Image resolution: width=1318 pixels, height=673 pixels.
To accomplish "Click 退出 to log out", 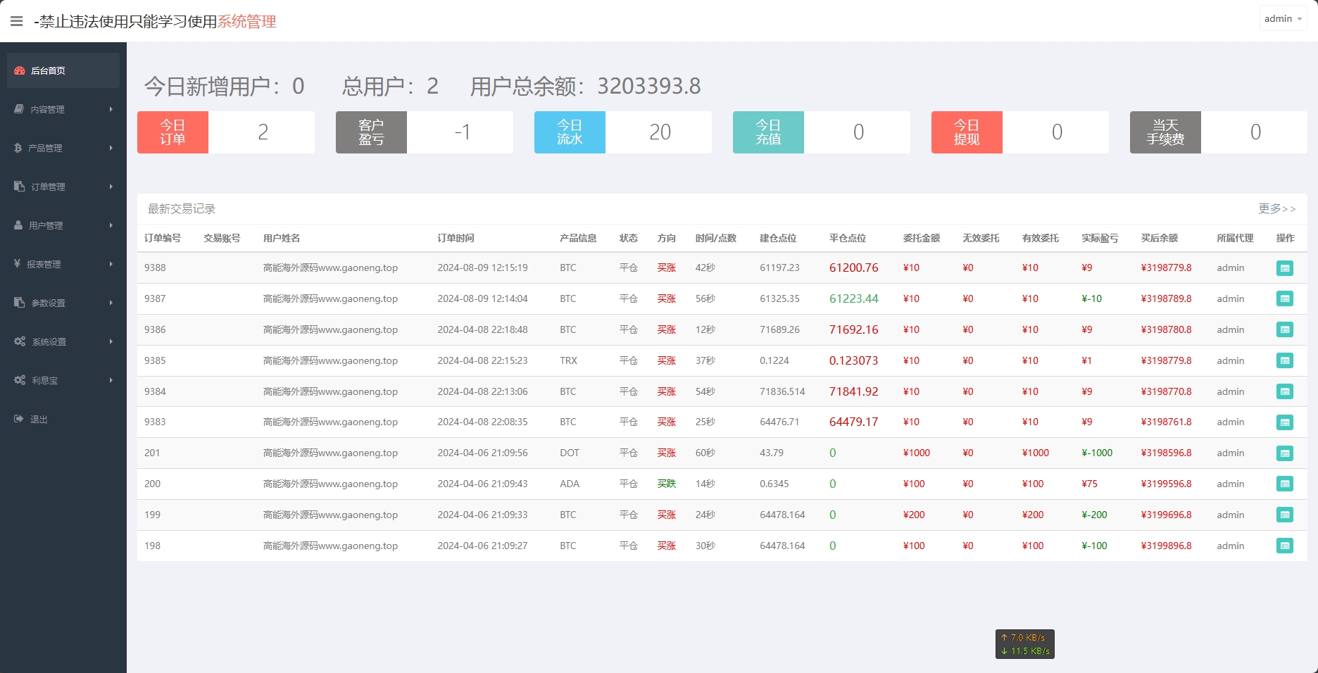I will point(39,419).
